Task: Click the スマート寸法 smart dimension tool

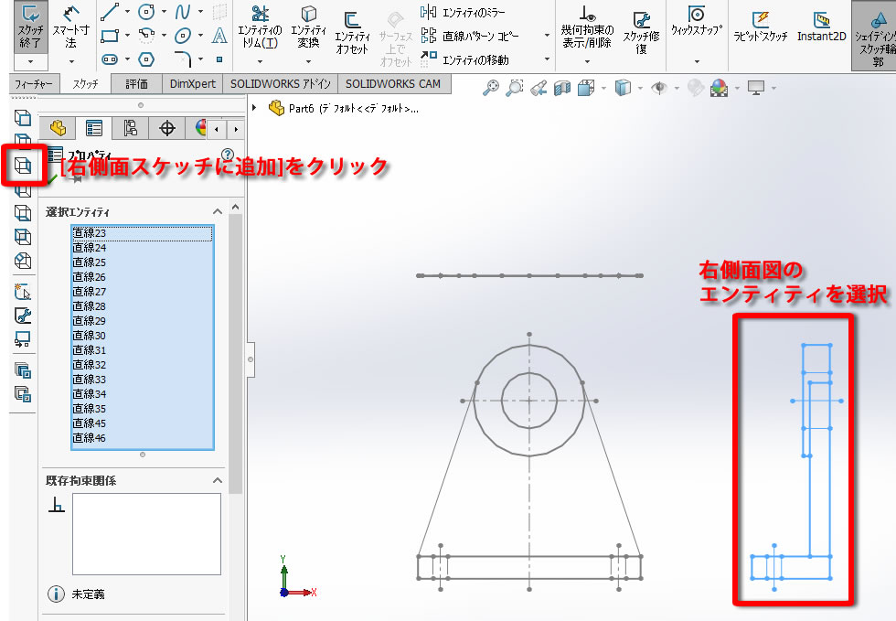Action: [71, 27]
